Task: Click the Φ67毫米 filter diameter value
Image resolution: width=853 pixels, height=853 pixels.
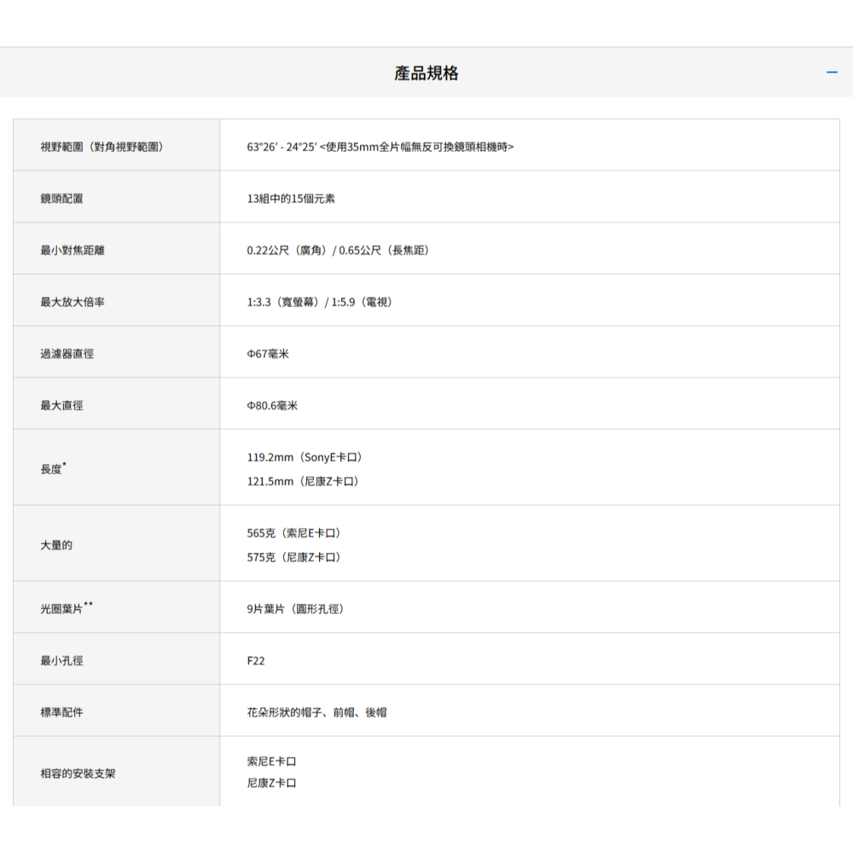Action: [x=268, y=353]
